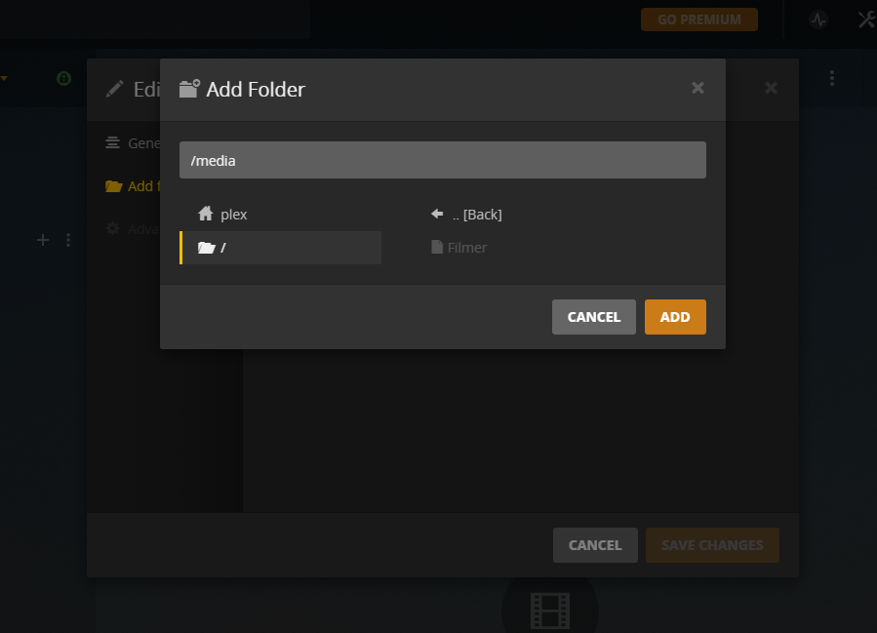This screenshot has height=633, width=877.
Task: Click the file icon beside Filmer
Action: point(437,247)
